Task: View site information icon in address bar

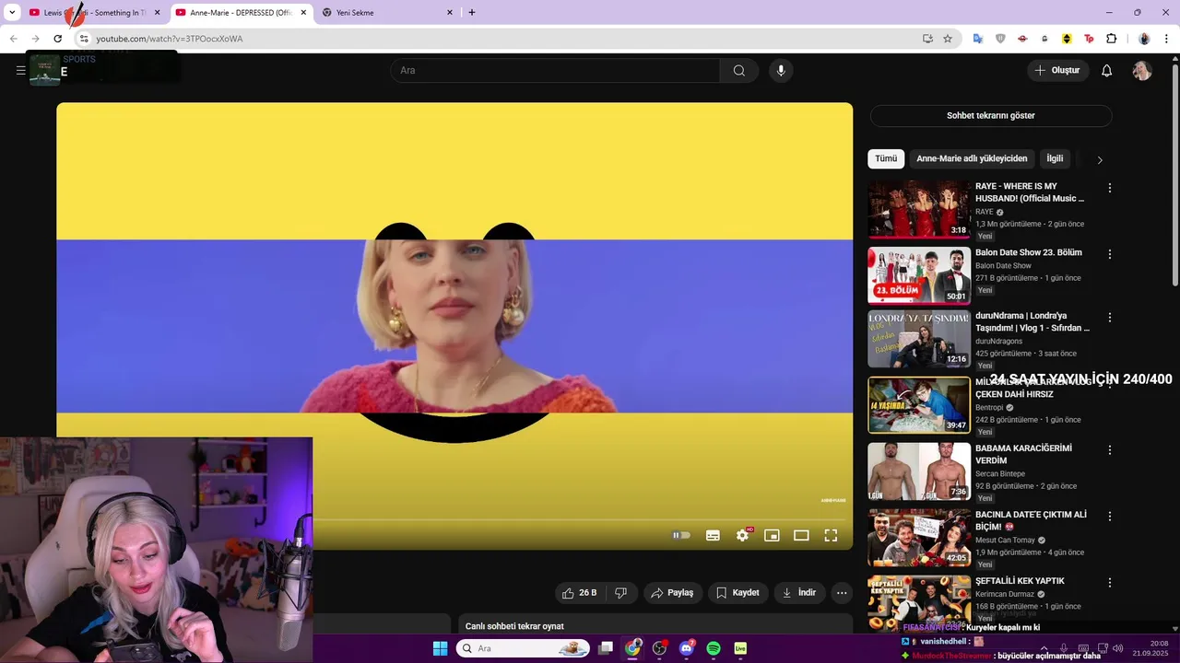Action: pos(83,39)
